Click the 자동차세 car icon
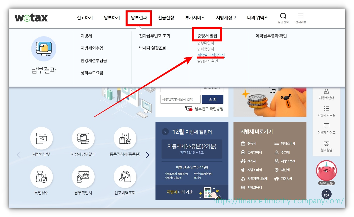The width and height of the screenshot is (354, 217). click(x=277, y=179)
